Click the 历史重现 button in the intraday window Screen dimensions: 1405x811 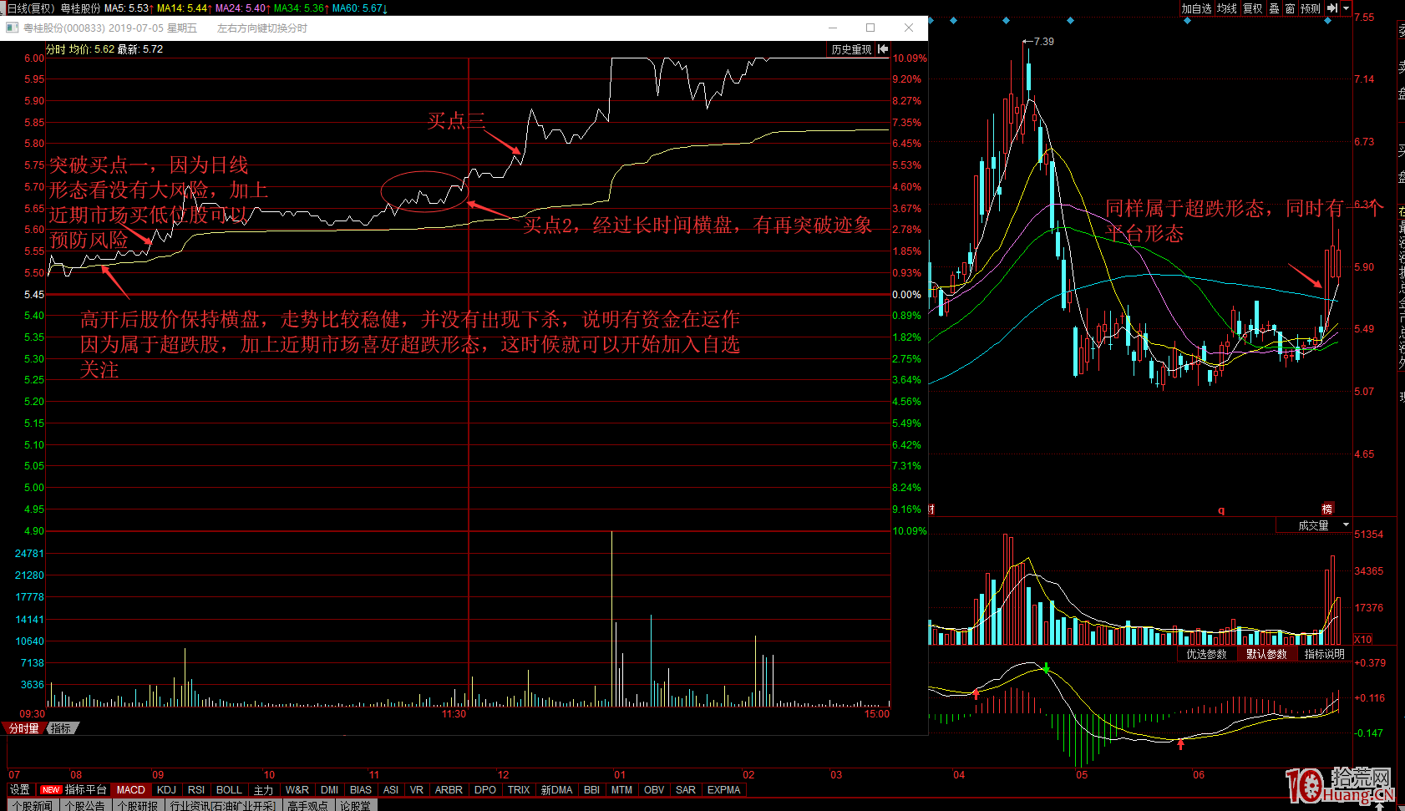pyautogui.click(x=851, y=49)
